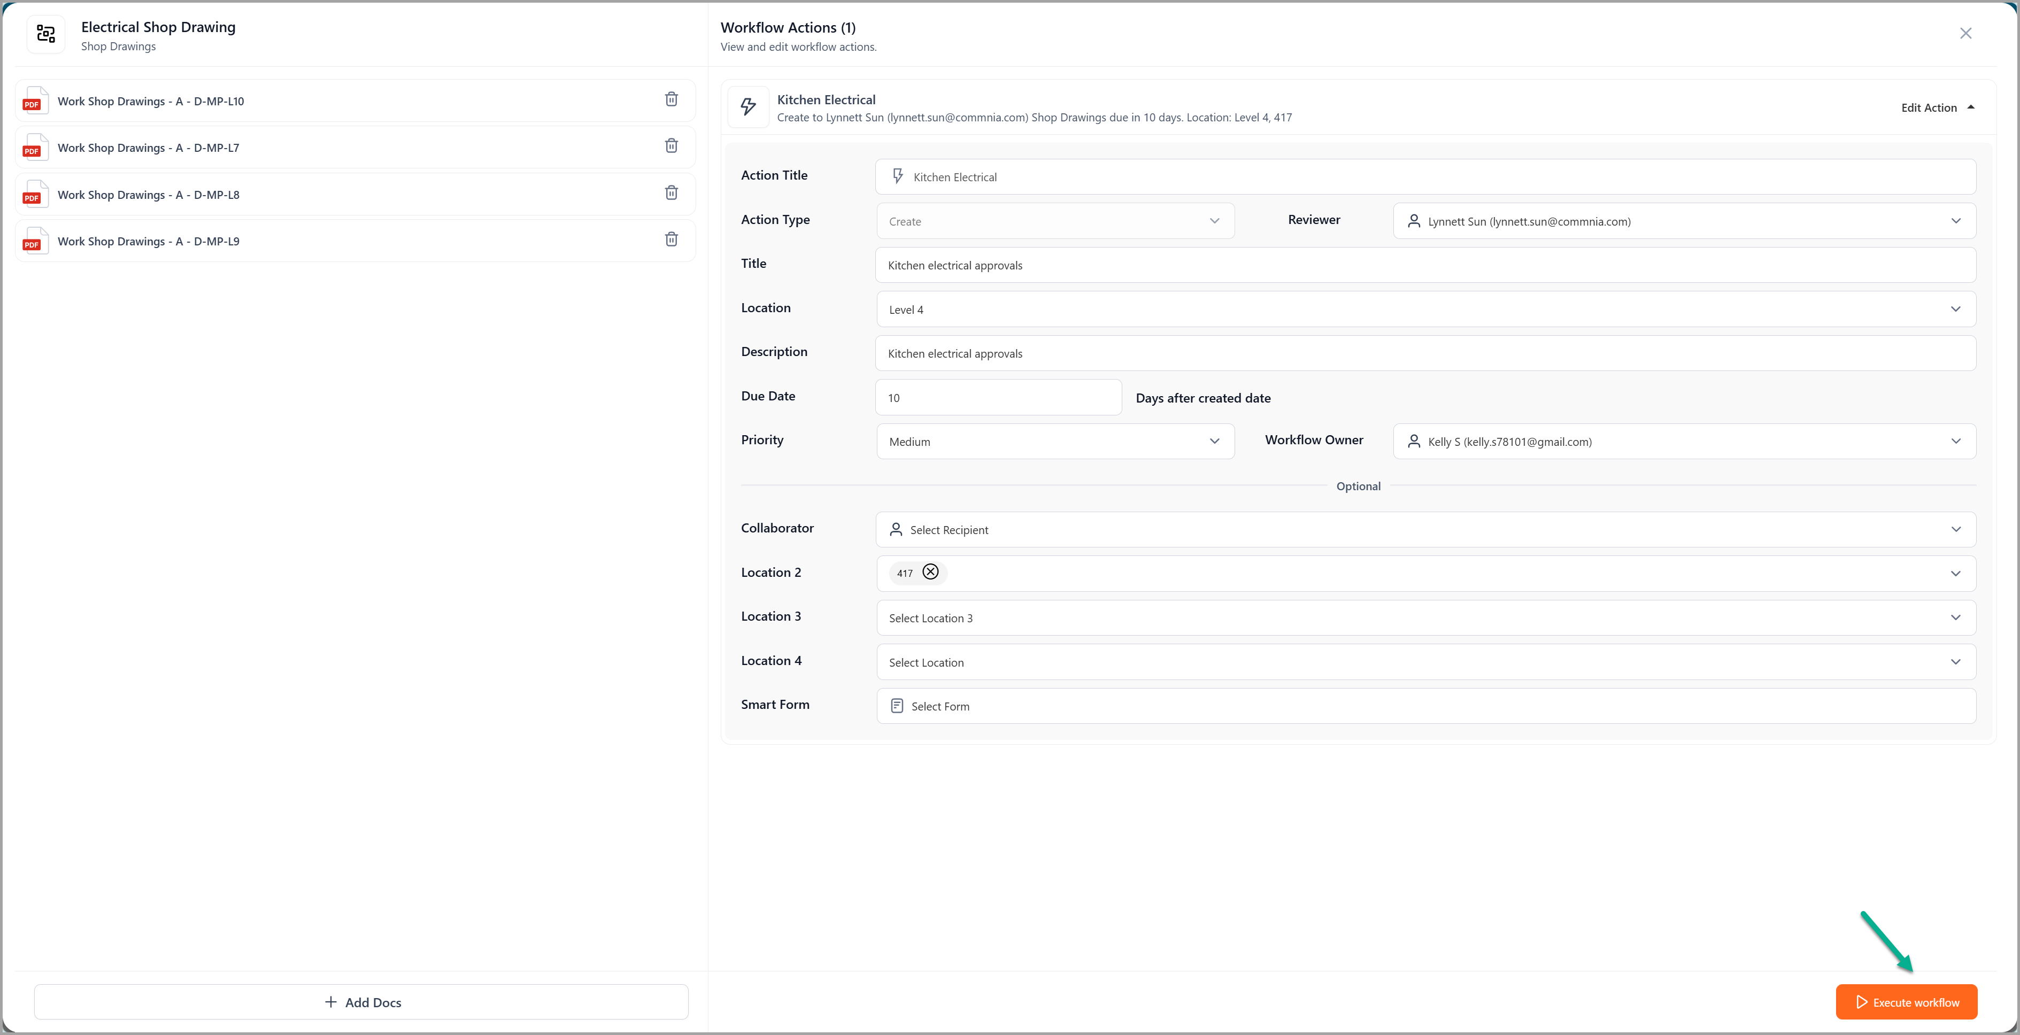
Task: Open the Priority Medium dropdown
Action: (x=1055, y=442)
